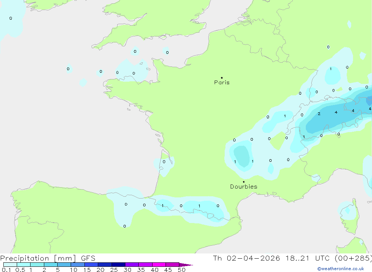The image size is (372, 272).
Task: Pick the legend swatch between 25 and 30
Action: click(x=118, y=265)
